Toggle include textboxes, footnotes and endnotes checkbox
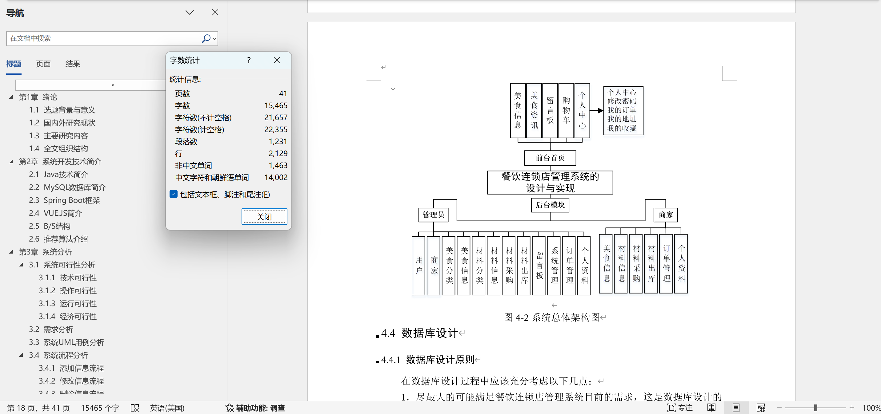The width and height of the screenshot is (881, 414). pyautogui.click(x=173, y=194)
